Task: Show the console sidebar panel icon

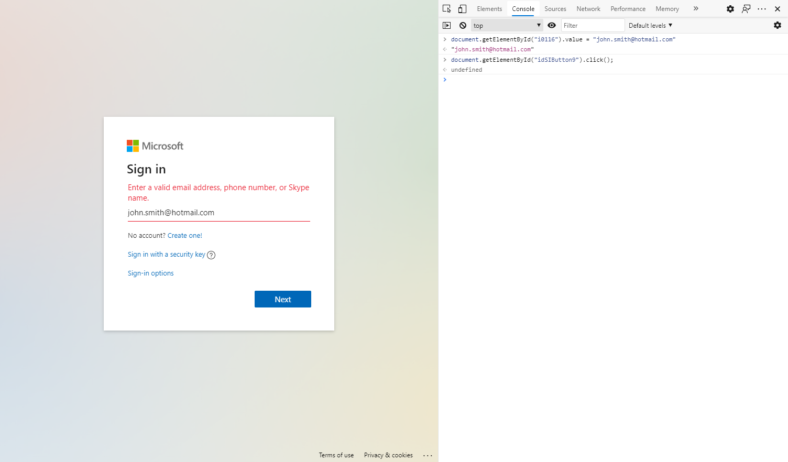Action: click(446, 25)
